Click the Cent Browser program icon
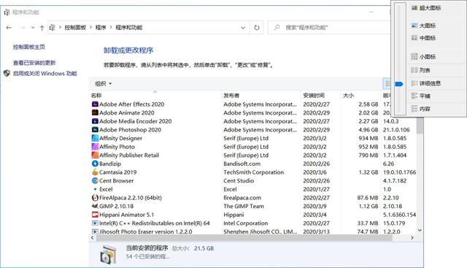Image resolution: width=467 pixels, height=268 pixels. [x=95, y=180]
